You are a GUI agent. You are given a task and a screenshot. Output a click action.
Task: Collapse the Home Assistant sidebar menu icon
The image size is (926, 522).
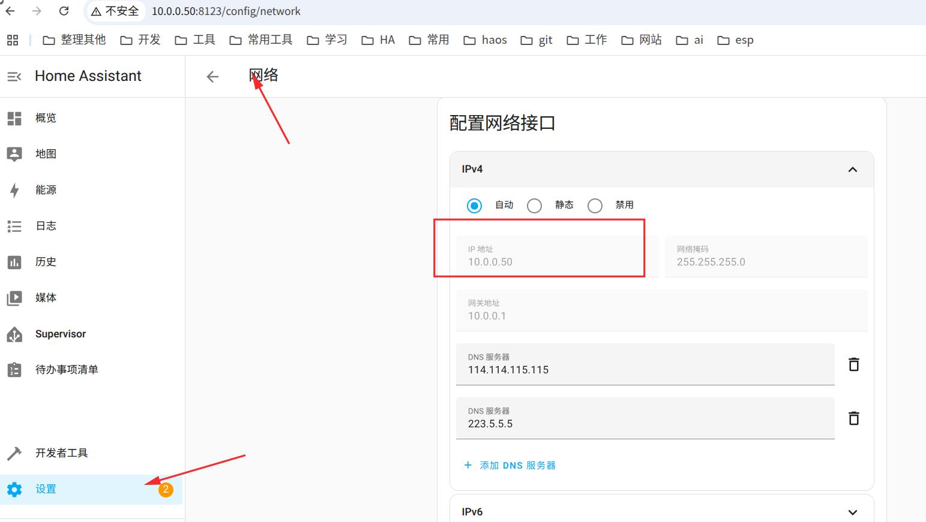pos(14,76)
